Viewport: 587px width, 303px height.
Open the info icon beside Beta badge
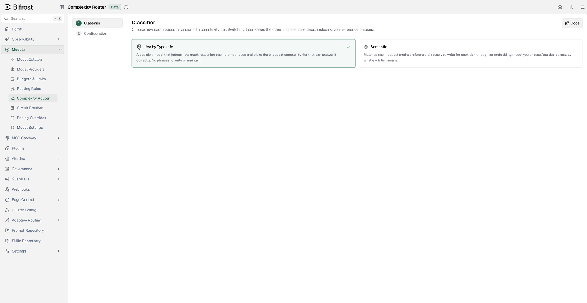pos(126,7)
